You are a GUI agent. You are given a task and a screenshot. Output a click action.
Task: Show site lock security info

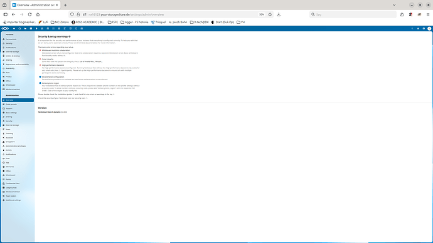[x=78, y=14]
